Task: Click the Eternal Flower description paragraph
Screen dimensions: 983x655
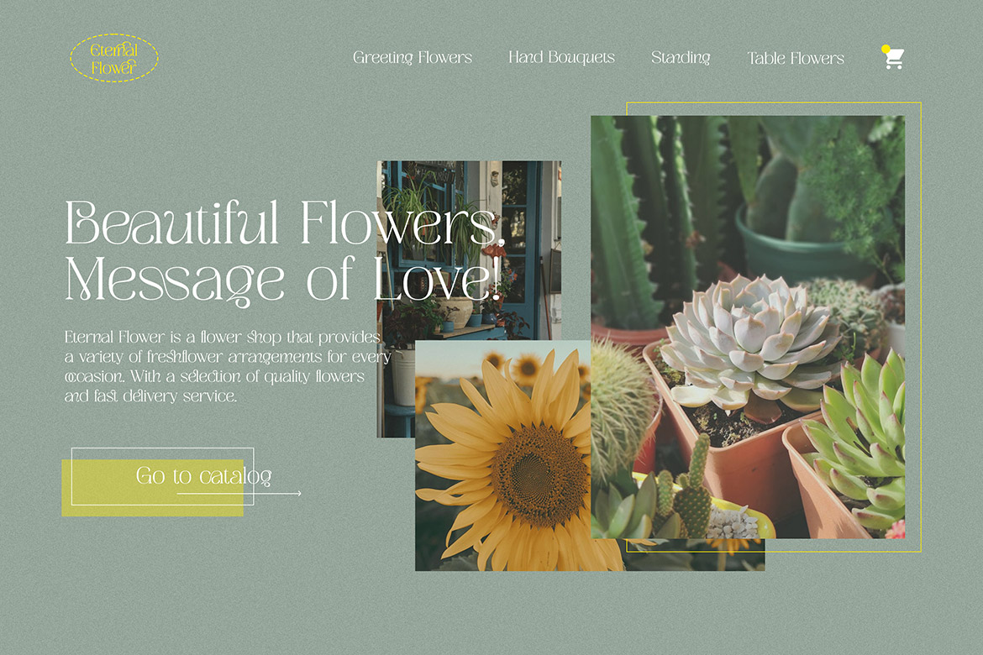Action: (225, 366)
